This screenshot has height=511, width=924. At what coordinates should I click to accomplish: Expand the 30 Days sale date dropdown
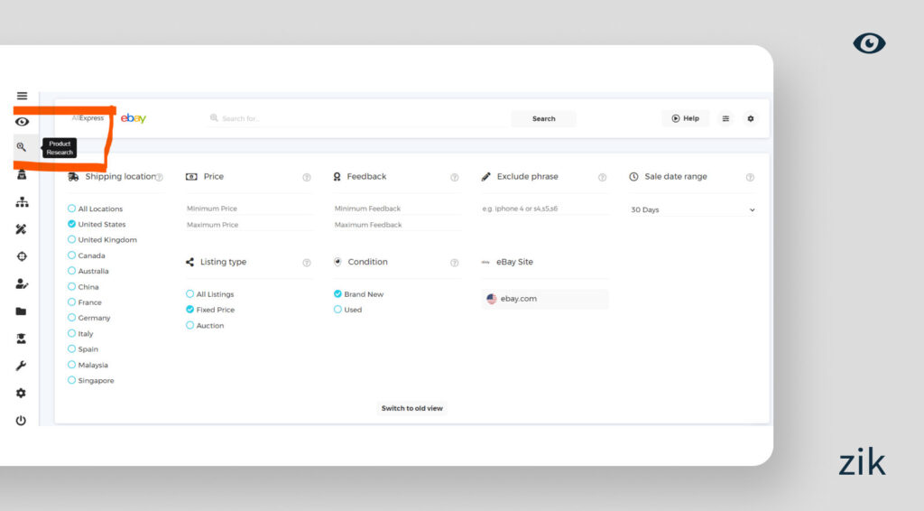click(x=692, y=209)
